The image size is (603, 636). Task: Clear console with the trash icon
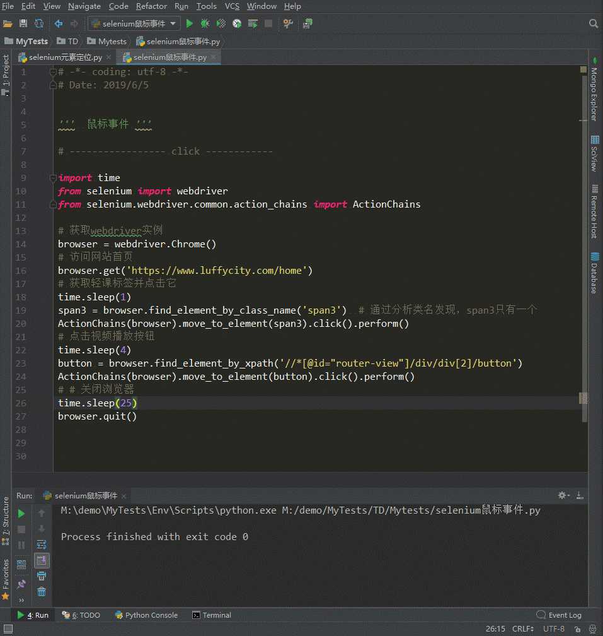pos(42,592)
